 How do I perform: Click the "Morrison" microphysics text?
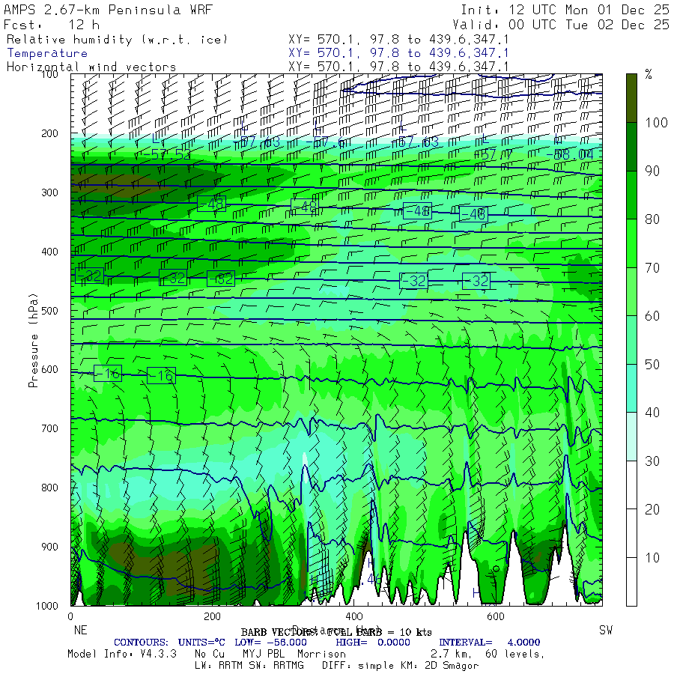(x=321, y=655)
